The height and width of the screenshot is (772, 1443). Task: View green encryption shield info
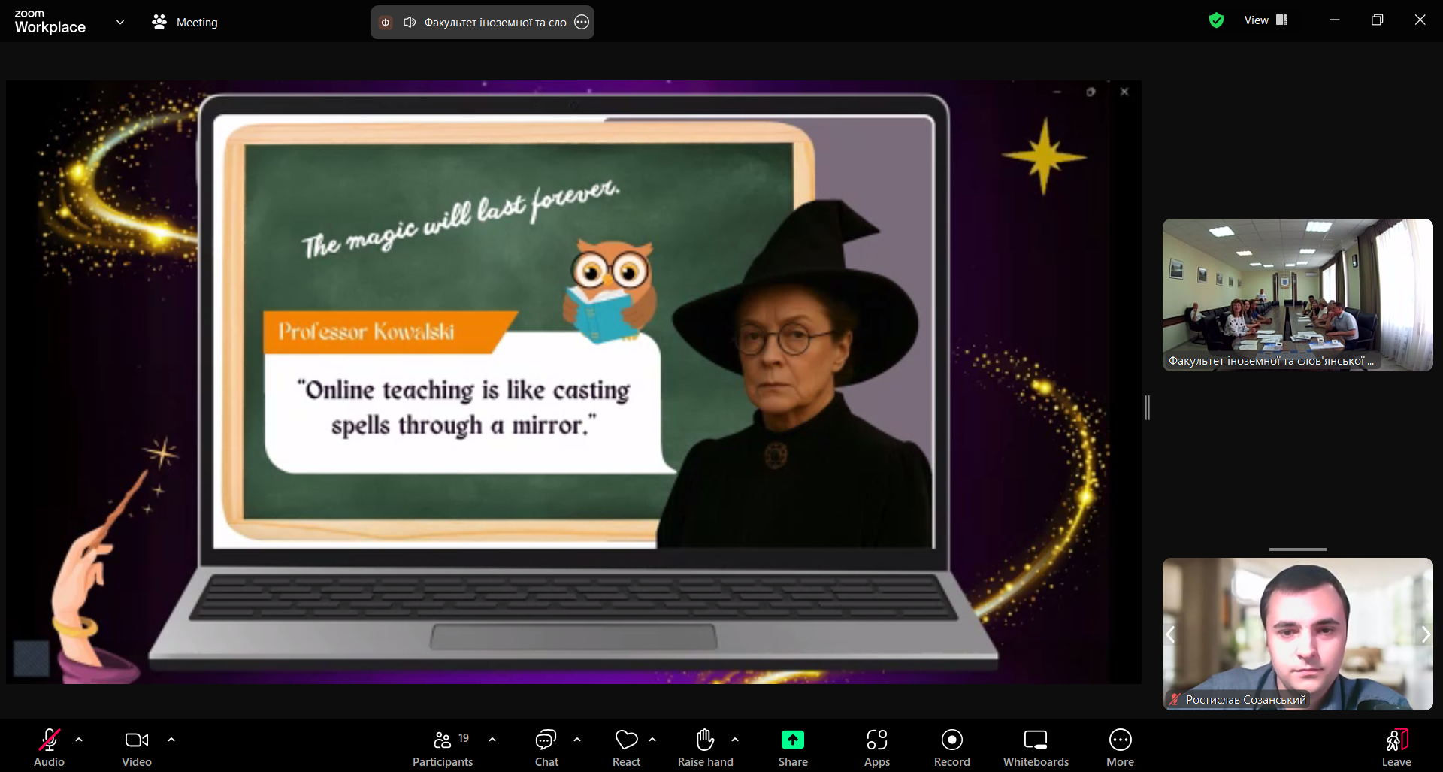1216,20
